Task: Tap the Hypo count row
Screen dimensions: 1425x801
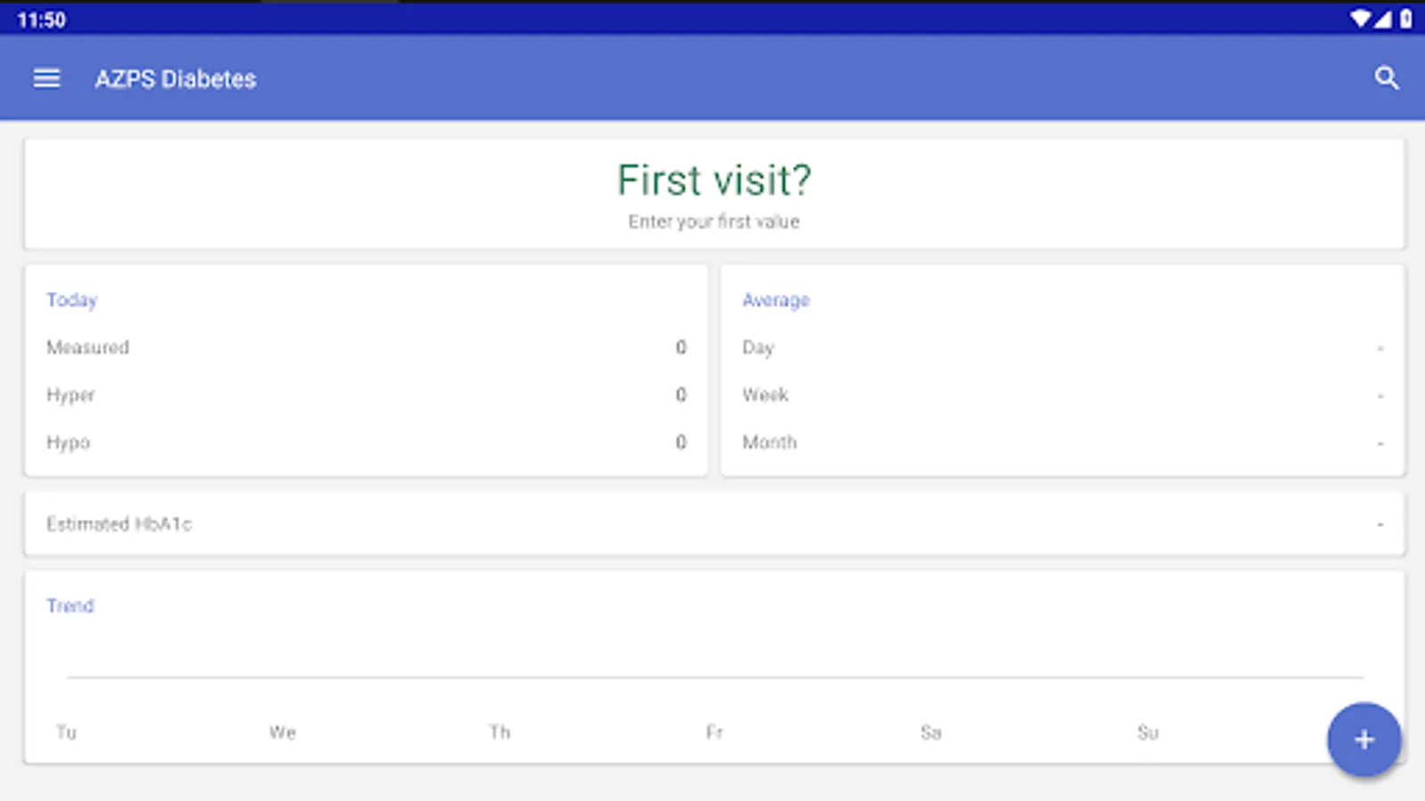Action: [x=365, y=442]
